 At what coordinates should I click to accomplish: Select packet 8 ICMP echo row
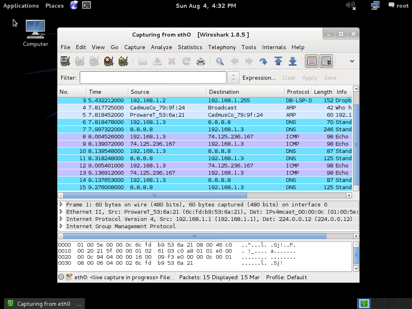click(x=205, y=136)
